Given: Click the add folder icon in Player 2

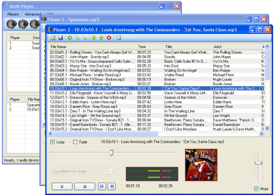Looking at the screenshot, I should [x=78, y=37].
